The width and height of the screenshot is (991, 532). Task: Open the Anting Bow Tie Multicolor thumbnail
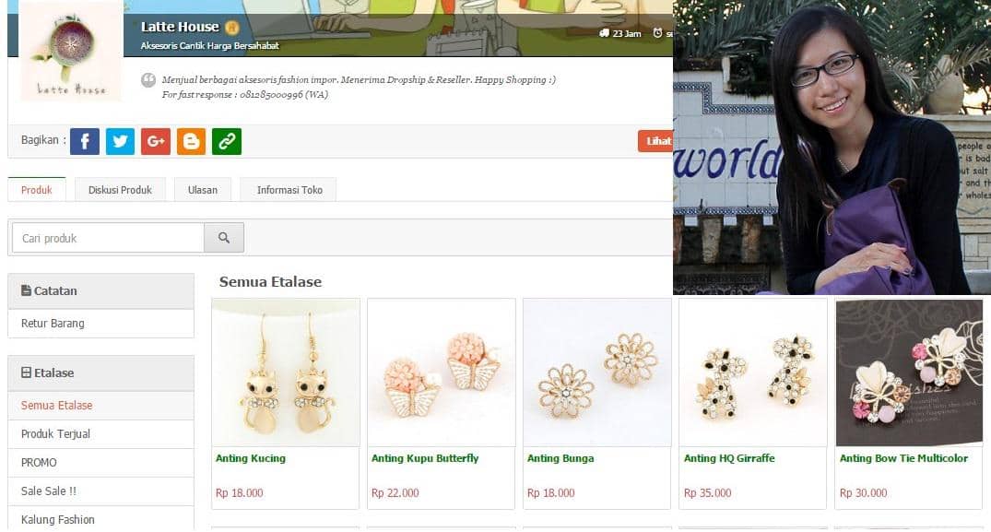click(908, 372)
